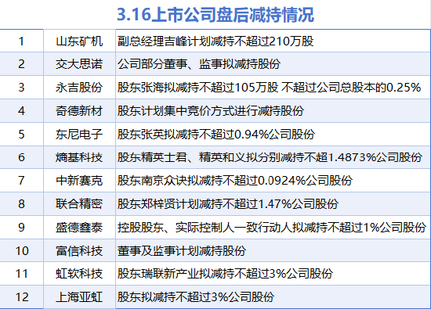Click text 副总经理吉峰计划减持不超过210万股
Image resolution: width=431 pixels, height=309 pixels.
click(215, 41)
